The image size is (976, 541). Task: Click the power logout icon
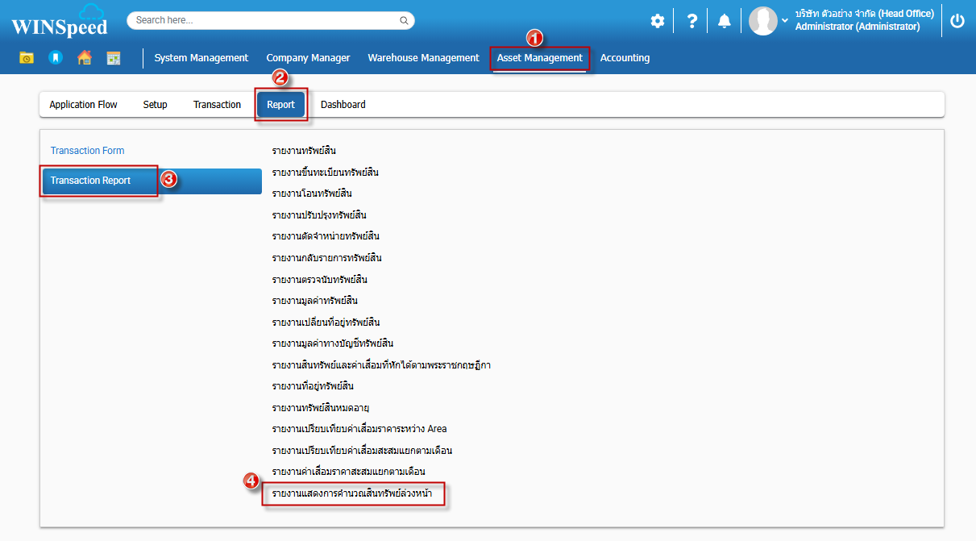pos(957,21)
